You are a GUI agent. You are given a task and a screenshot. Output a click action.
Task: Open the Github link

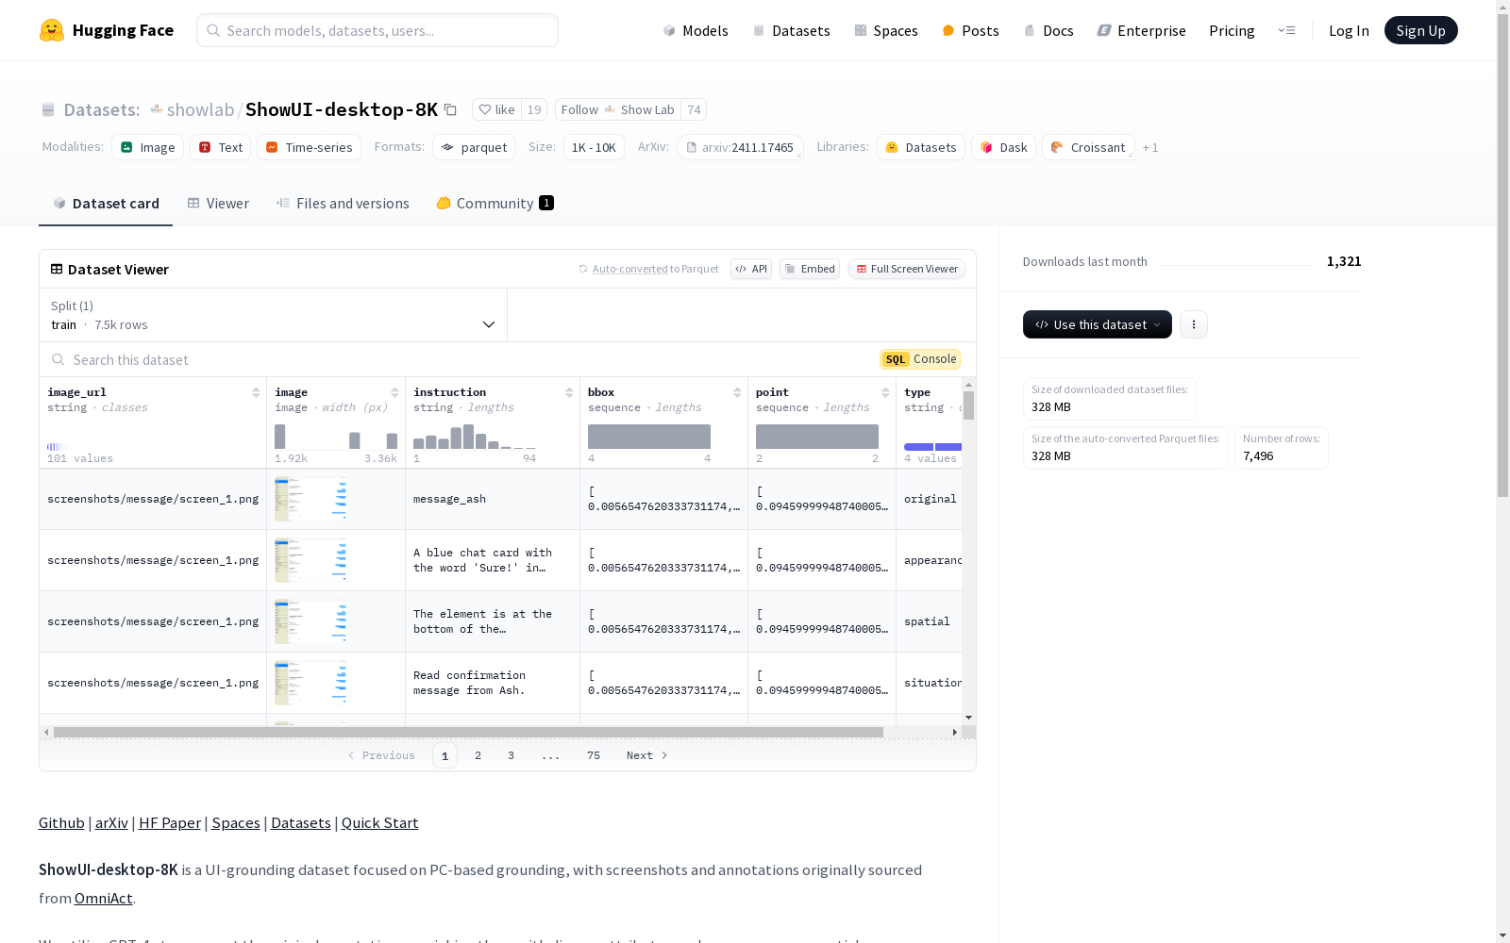point(61,822)
